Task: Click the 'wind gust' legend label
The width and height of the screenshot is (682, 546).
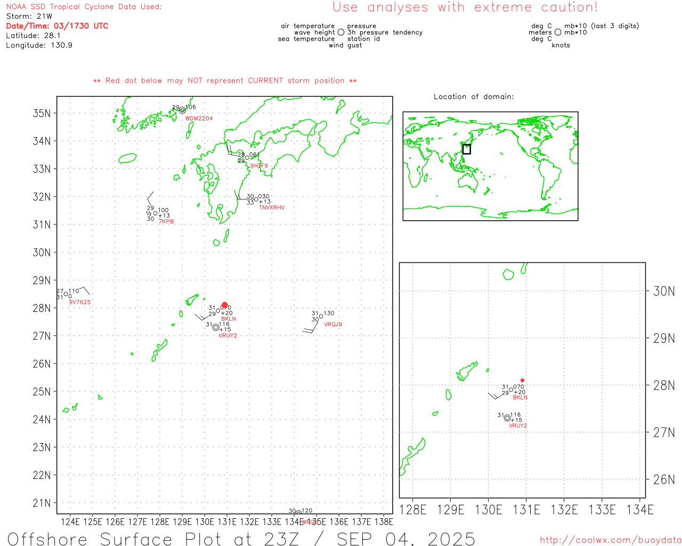Action: tap(345, 45)
